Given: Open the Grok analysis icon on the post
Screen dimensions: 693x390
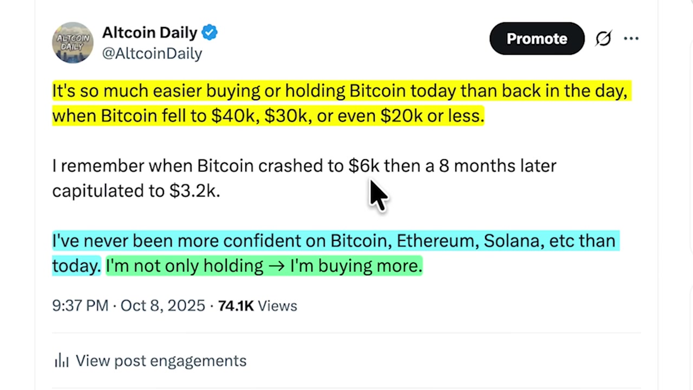Looking at the screenshot, I should pos(604,38).
